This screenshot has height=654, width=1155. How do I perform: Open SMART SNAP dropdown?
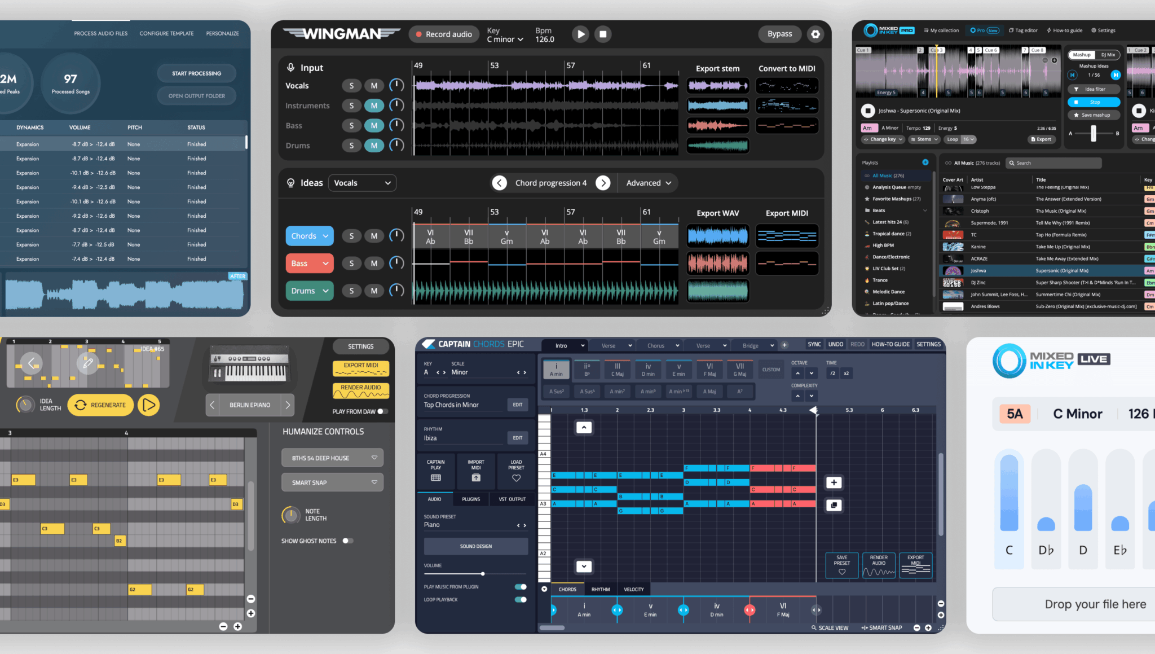point(332,482)
